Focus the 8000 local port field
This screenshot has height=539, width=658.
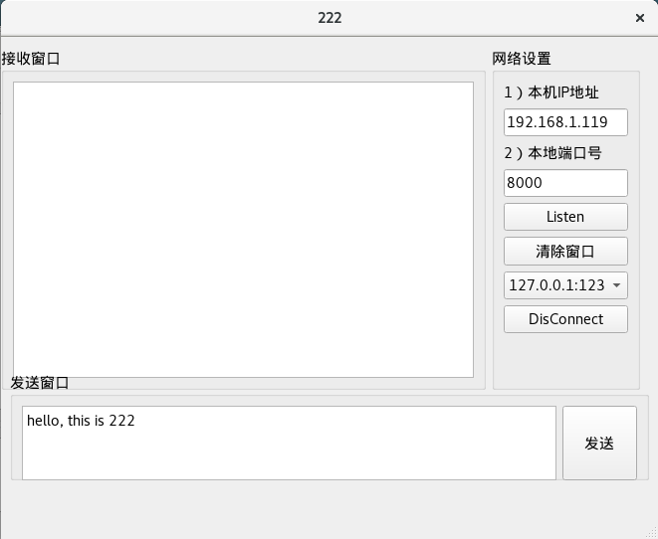[565, 183]
